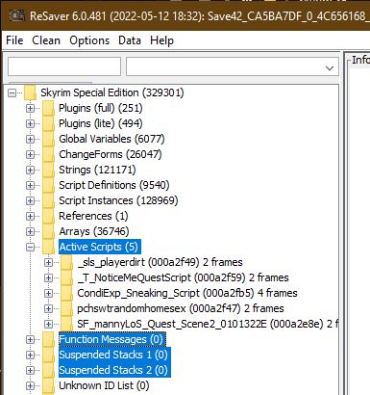Viewport: 370px width, 395px height.
Task: Click folder icon beside Active Scripts
Action: pos(48,247)
